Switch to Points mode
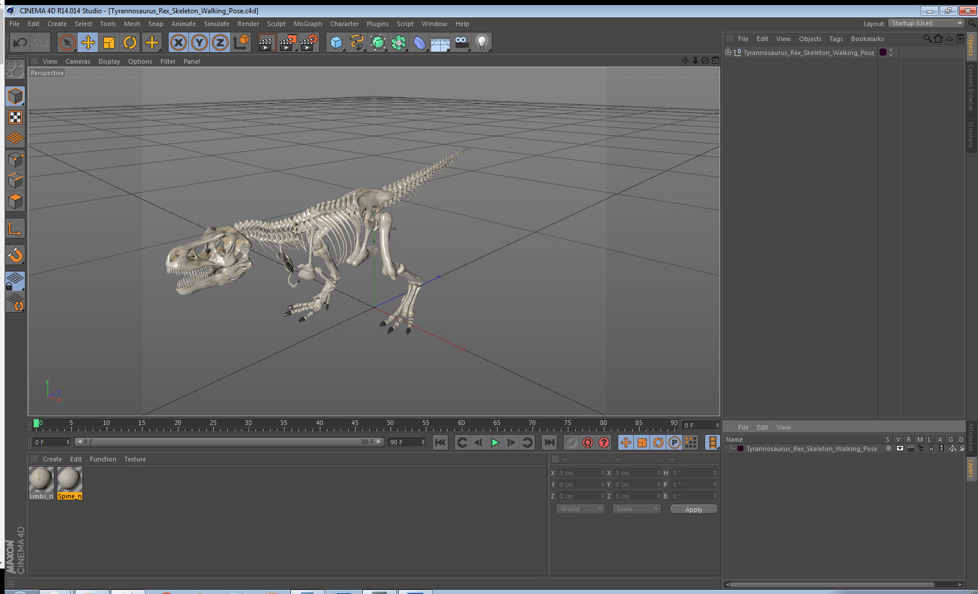 [x=15, y=160]
